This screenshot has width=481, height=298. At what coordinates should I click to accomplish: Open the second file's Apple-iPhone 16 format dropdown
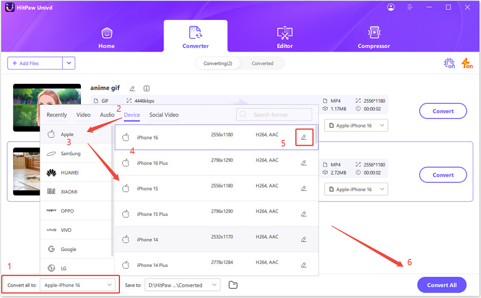356,189
